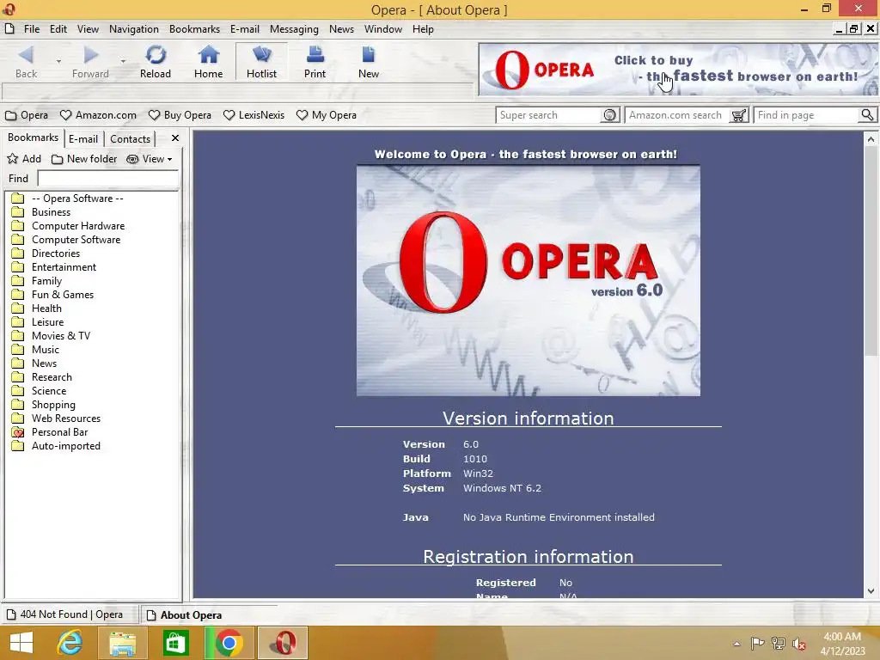This screenshot has width=880, height=660.
Task: Switch to the hotlist E-mail tab
Action: [x=83, y=138]
